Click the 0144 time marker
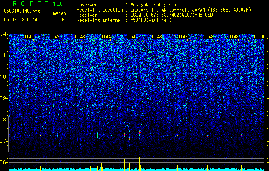The height and width of the screenshot is (171, 269). coord(106,37)
